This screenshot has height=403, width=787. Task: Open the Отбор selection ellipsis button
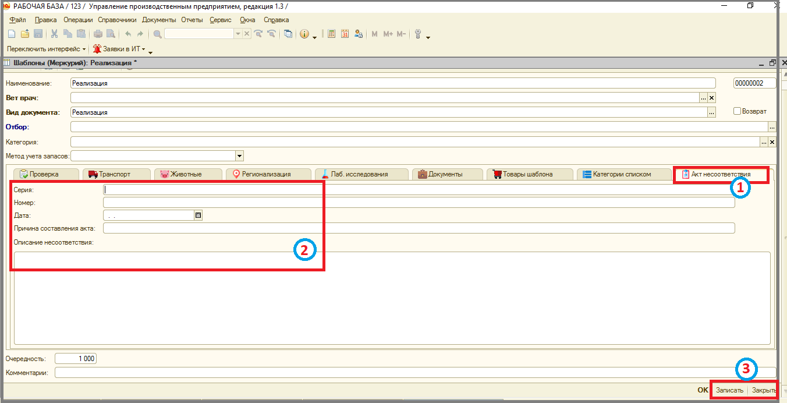tap(772, 127)
